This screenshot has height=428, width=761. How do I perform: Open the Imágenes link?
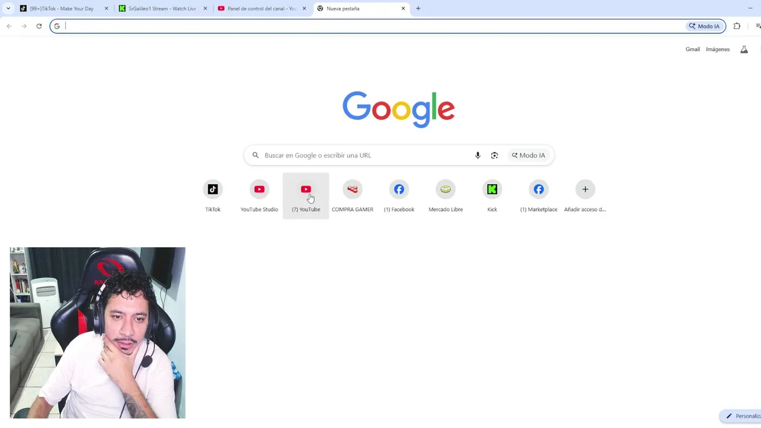718,49
